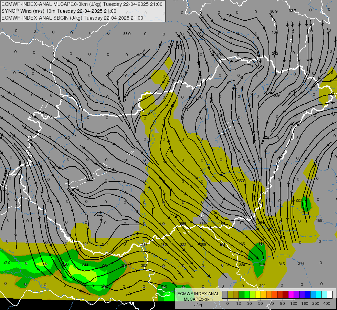
Task: Click the legend scale value 30
Action: click(x=250, y=303)
